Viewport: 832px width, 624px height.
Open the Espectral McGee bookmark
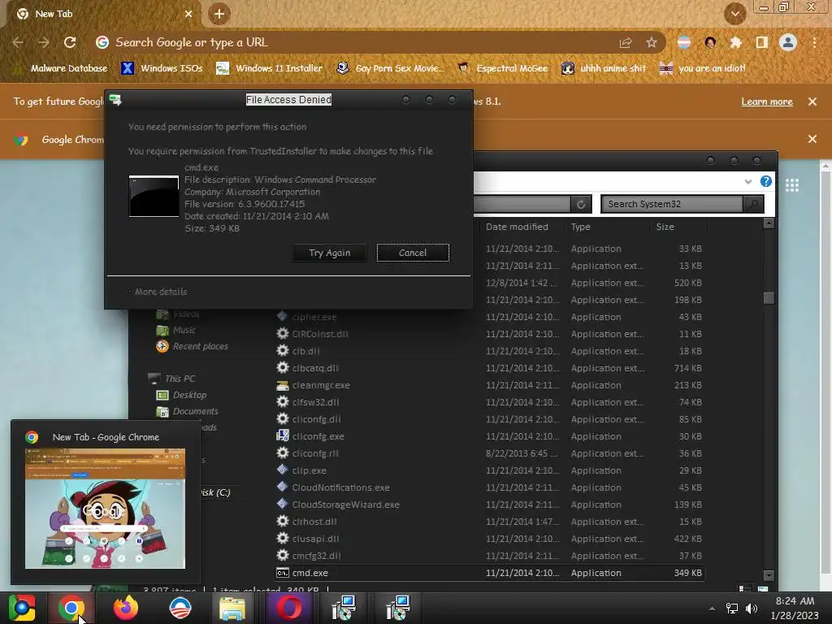coord(502,68)
